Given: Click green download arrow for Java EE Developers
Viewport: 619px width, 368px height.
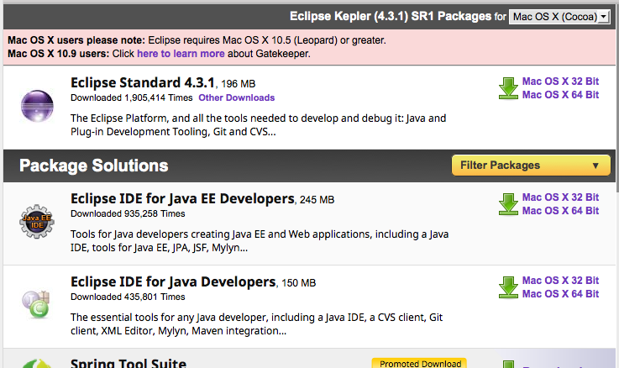Looking at the screenshot, I should 508,204.
